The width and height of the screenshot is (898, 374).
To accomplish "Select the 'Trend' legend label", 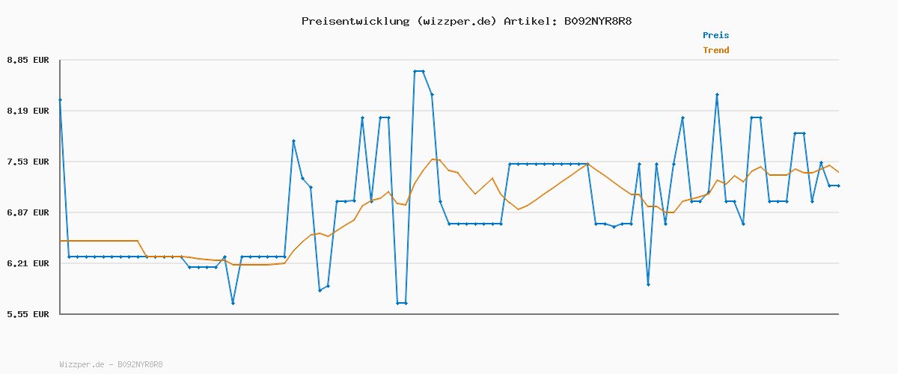I will coord(715,50).
